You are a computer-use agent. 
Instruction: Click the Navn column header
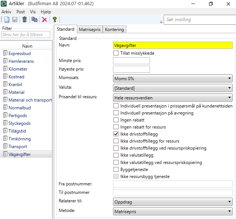coord(27,46)
